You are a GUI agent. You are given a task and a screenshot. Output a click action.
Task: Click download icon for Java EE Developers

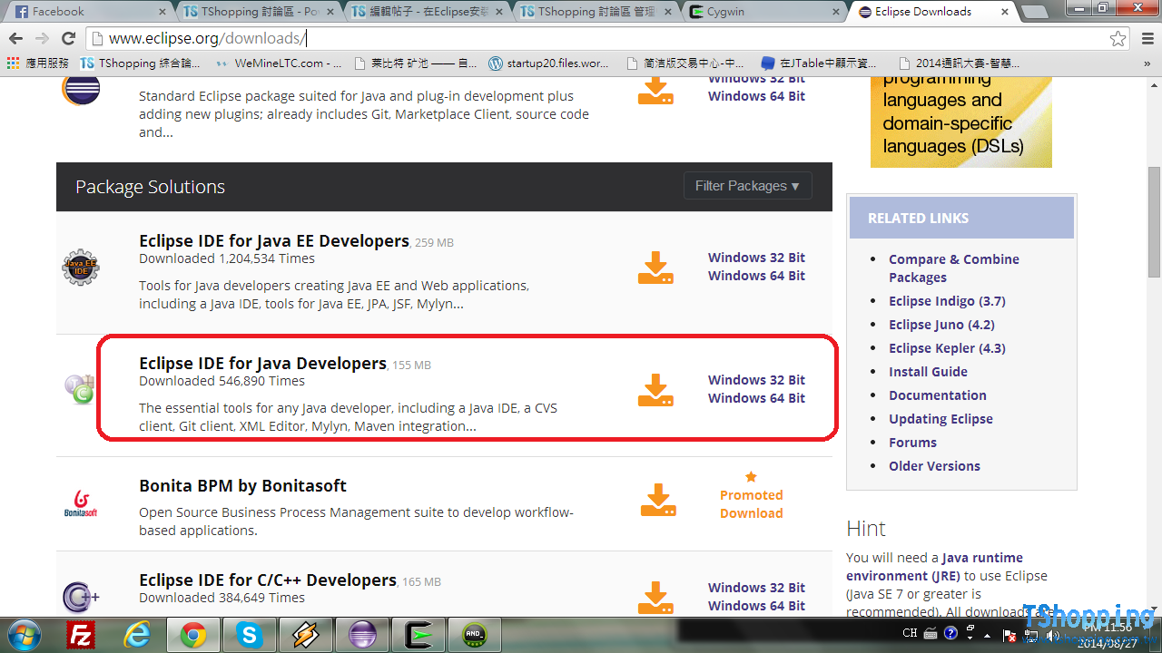tap(655, 268)
